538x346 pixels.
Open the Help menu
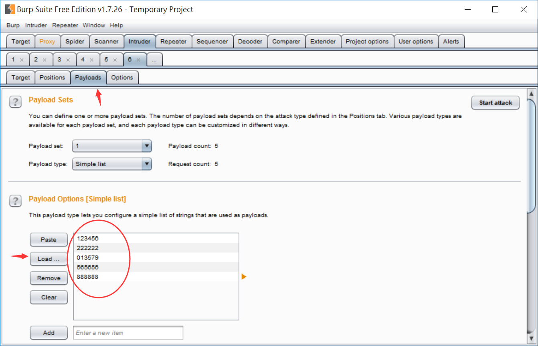[x=116, y=25]
